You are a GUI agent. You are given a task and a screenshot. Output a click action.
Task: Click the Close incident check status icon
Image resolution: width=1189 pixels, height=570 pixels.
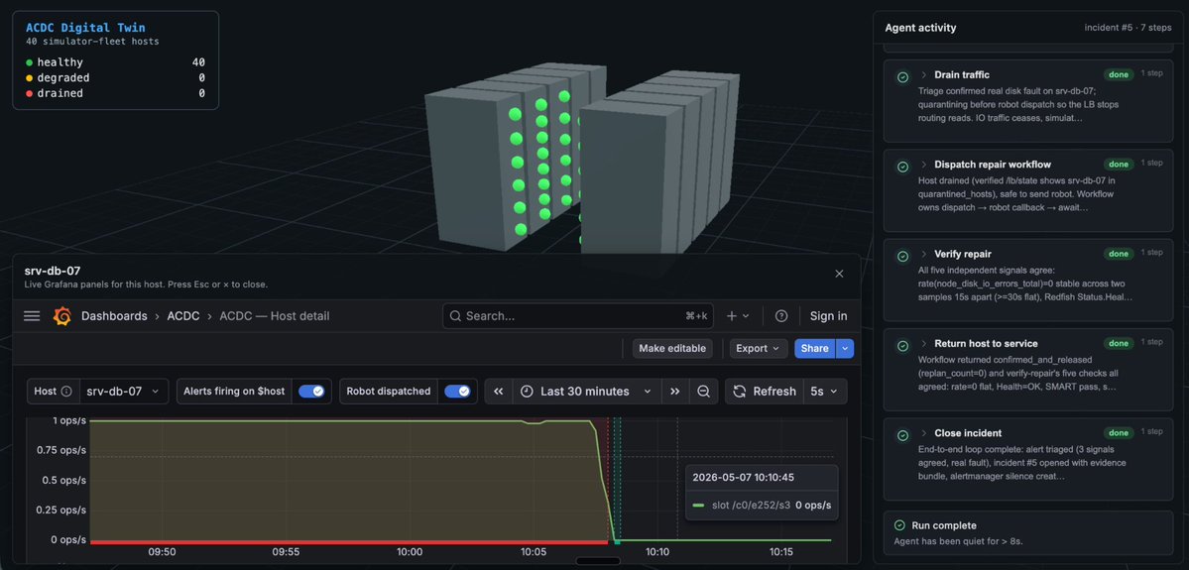pos(902,436)
